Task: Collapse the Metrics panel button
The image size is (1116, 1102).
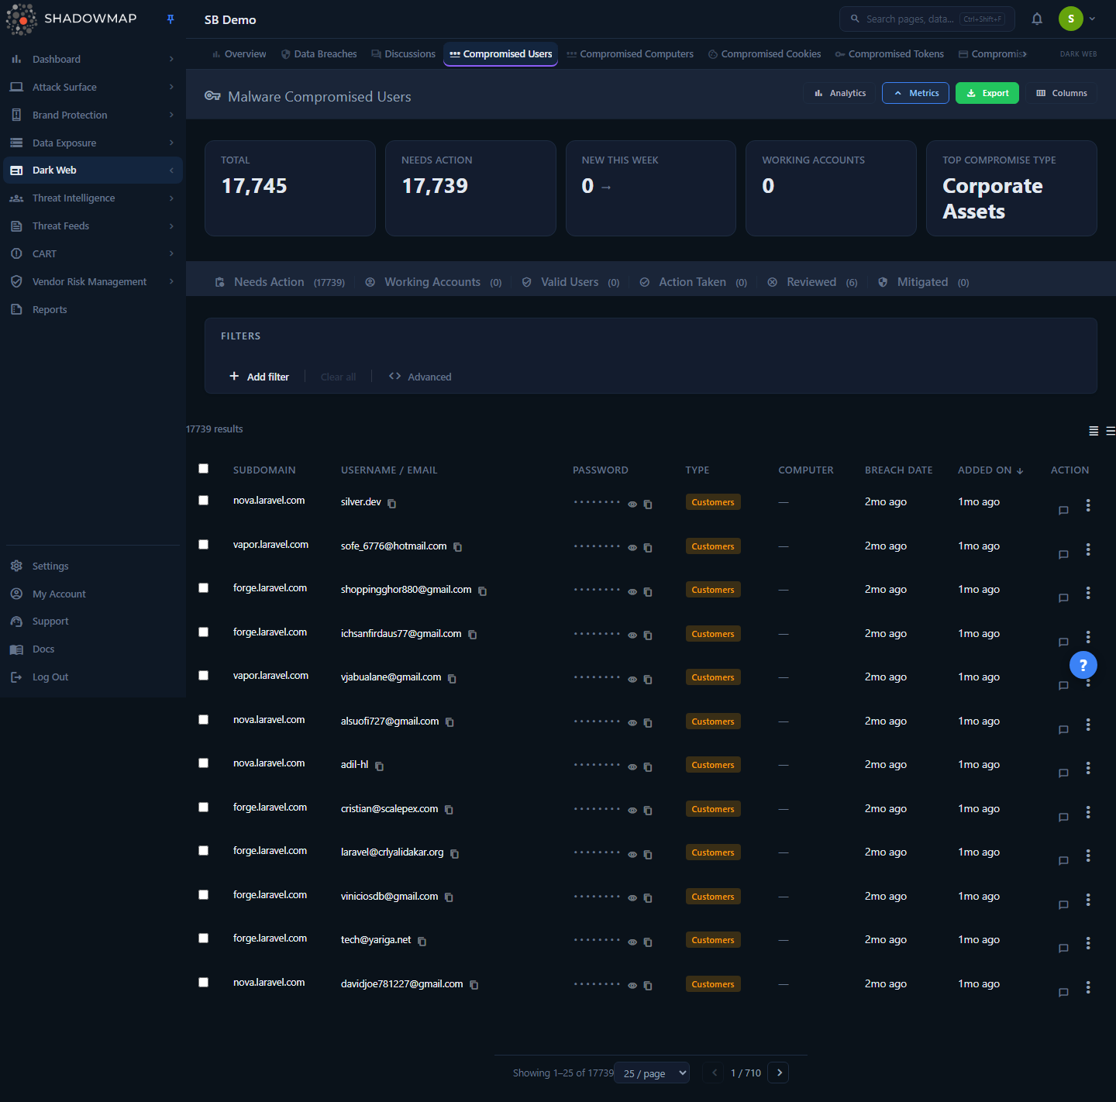Action: (x=915, y=93)
